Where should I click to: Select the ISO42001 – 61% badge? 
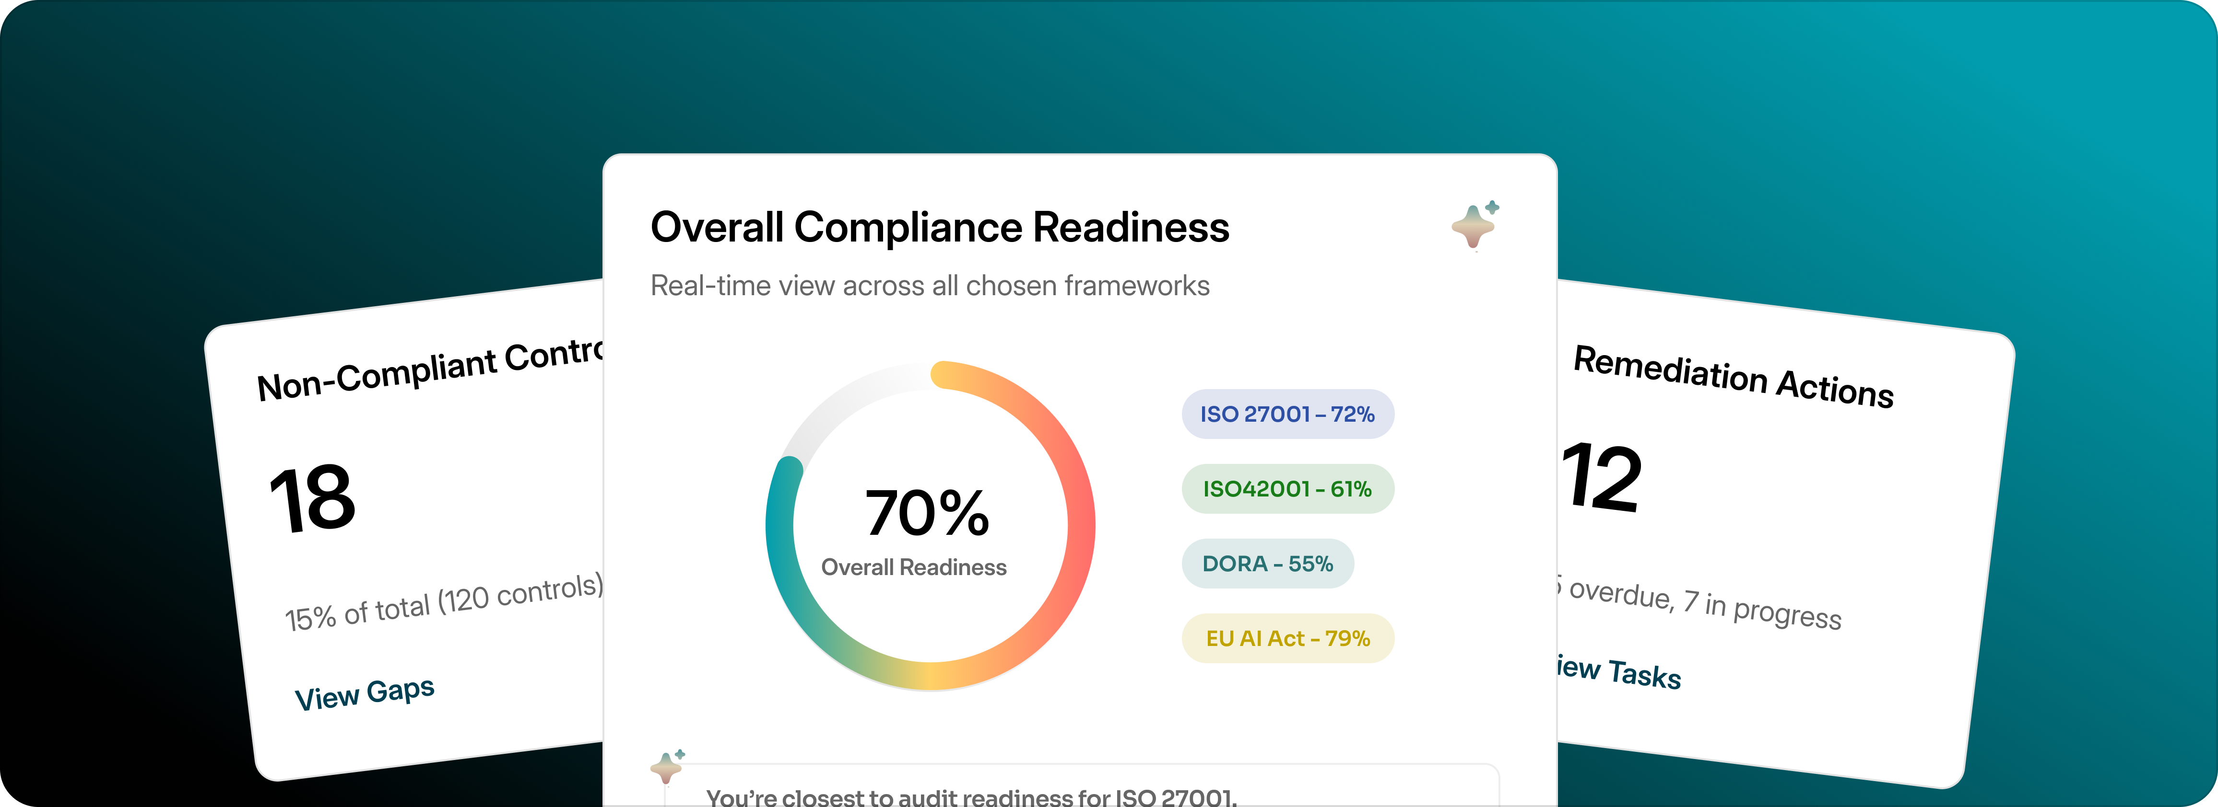tap(1287, 489)
